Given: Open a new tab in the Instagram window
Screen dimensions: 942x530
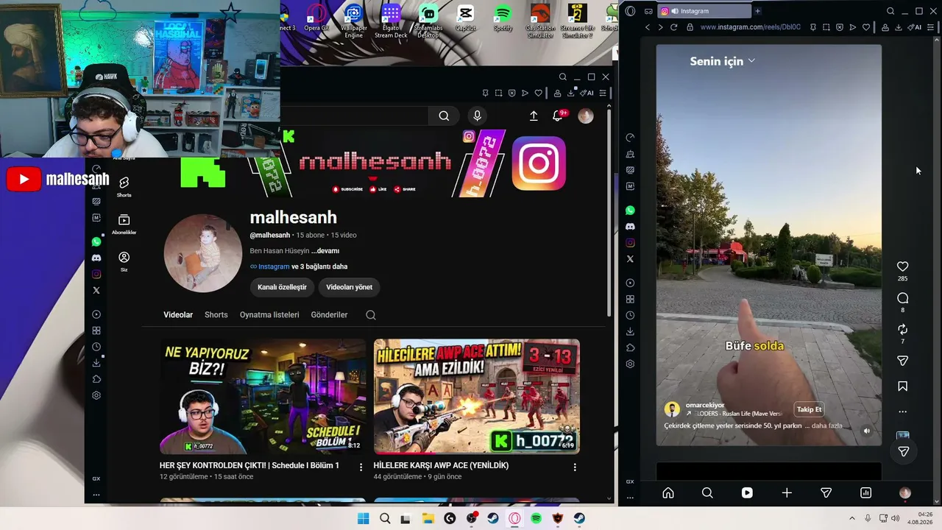Looking at the screenshot, I should (x=757, y=11).
